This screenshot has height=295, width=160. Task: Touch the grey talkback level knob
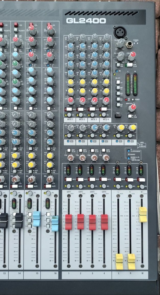tap(120, 44)
